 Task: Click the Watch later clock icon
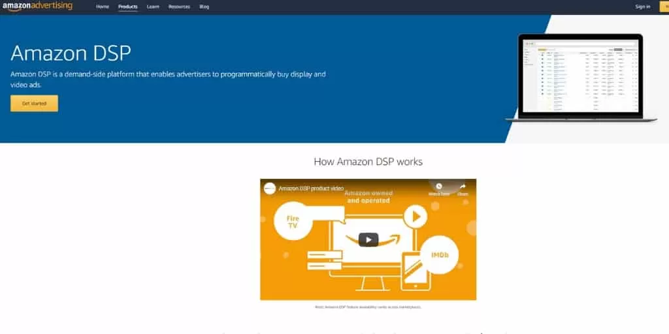[x=439, y=186]
